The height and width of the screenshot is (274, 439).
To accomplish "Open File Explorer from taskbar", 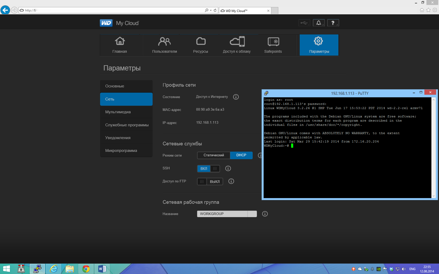I will point(70,269).
